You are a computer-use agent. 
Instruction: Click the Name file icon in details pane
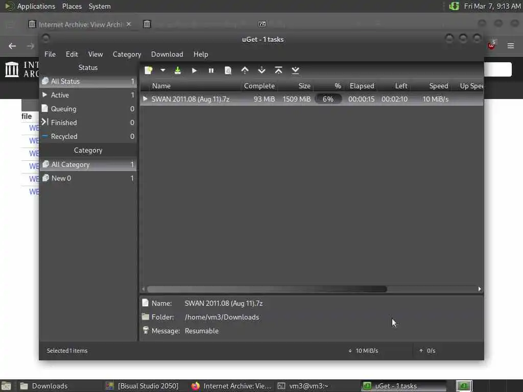tap(145, 303)
